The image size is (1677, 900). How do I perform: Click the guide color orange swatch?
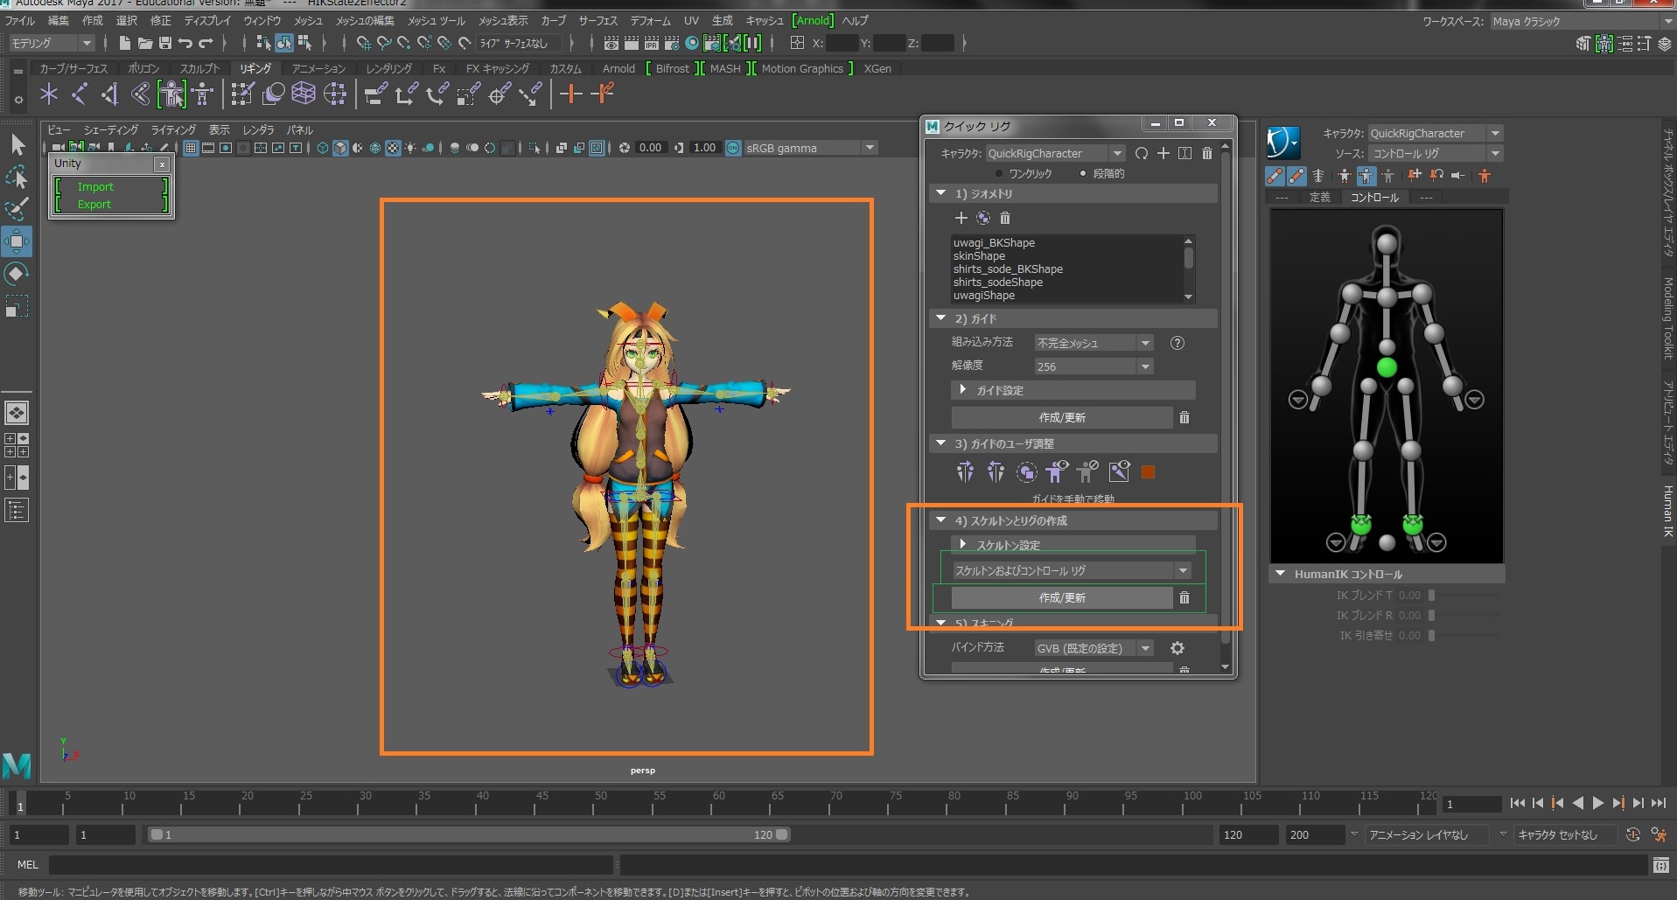click(1149, 472)
